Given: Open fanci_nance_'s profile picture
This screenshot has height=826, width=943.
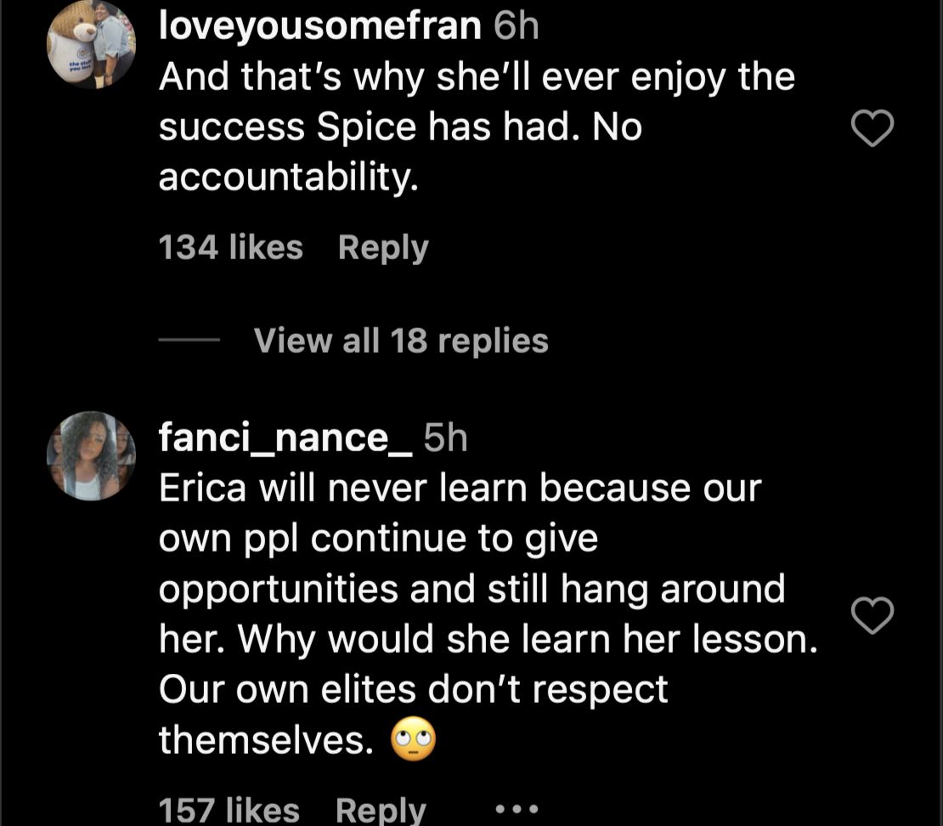Looking at the screenshot, I should point(91,456).
